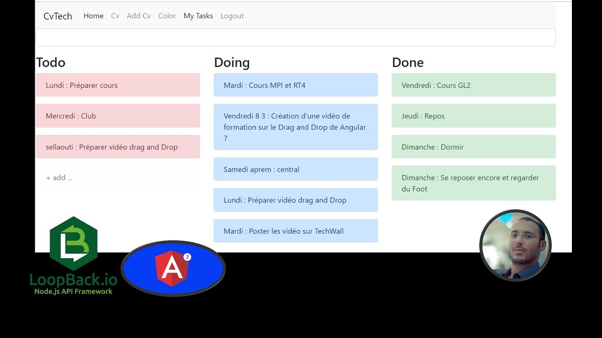Viewport: 602px width, 338px height.
Task: Focus the empty input field under navbar
Action: [296, 38]
